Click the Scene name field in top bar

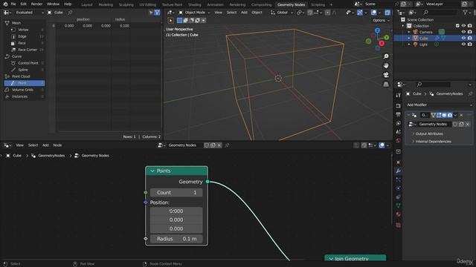tap(379, 4)
